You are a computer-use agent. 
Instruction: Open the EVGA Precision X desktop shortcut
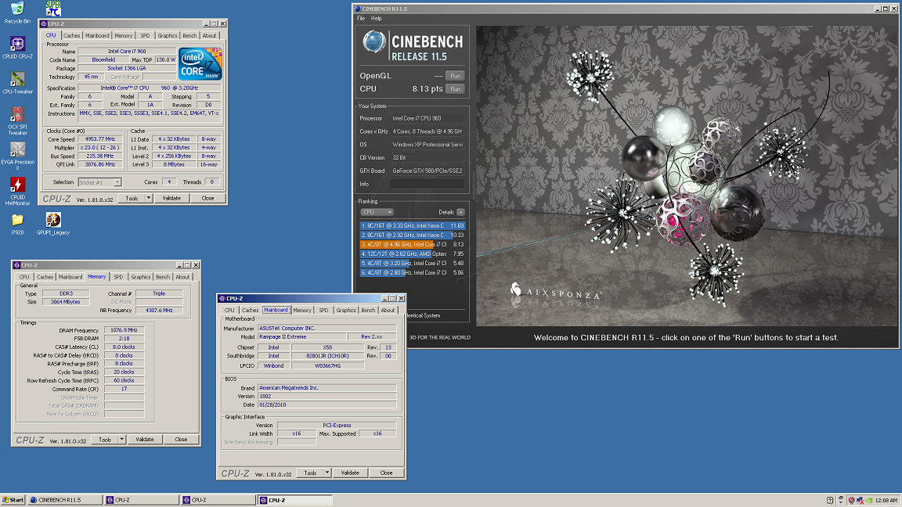click(x=17, y=156)
